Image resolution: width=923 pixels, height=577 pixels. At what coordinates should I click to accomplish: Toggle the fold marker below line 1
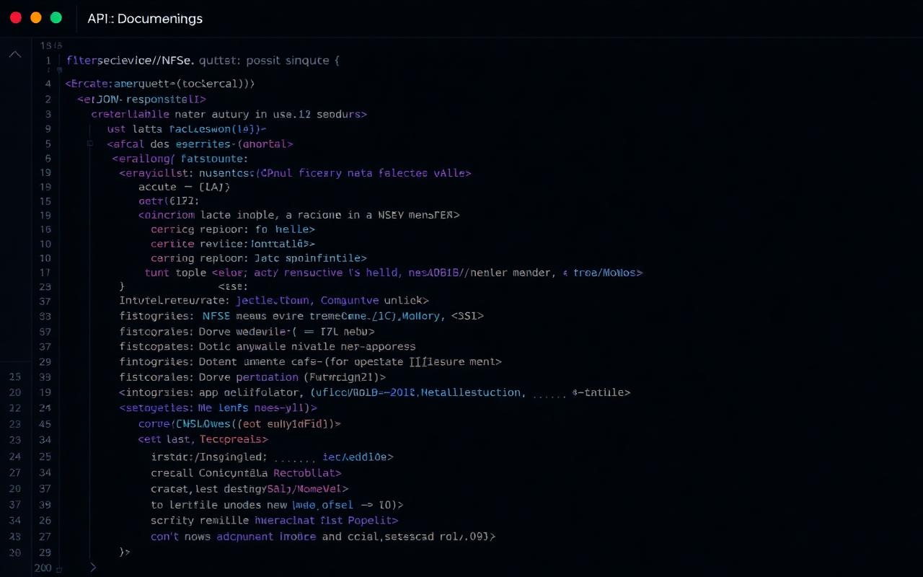[58, 71]
